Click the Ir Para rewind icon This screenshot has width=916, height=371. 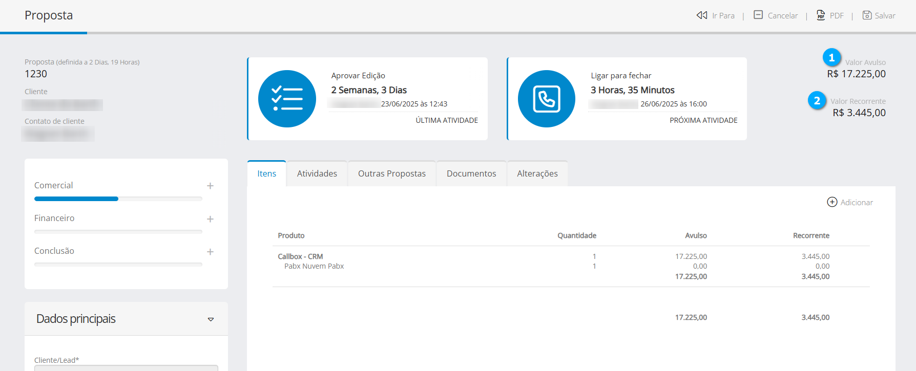(701, 15)
